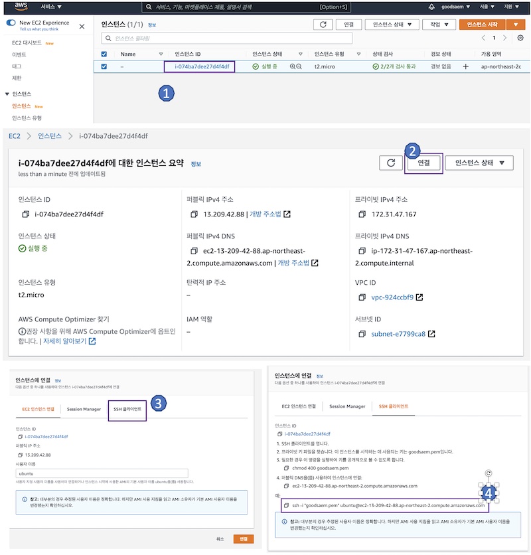Image resolution: width=531 pixels, height=555 pixels.
Task: Select the EC2 인스턴스 연결 tab in the left dialog
Action: click(38, 409)
